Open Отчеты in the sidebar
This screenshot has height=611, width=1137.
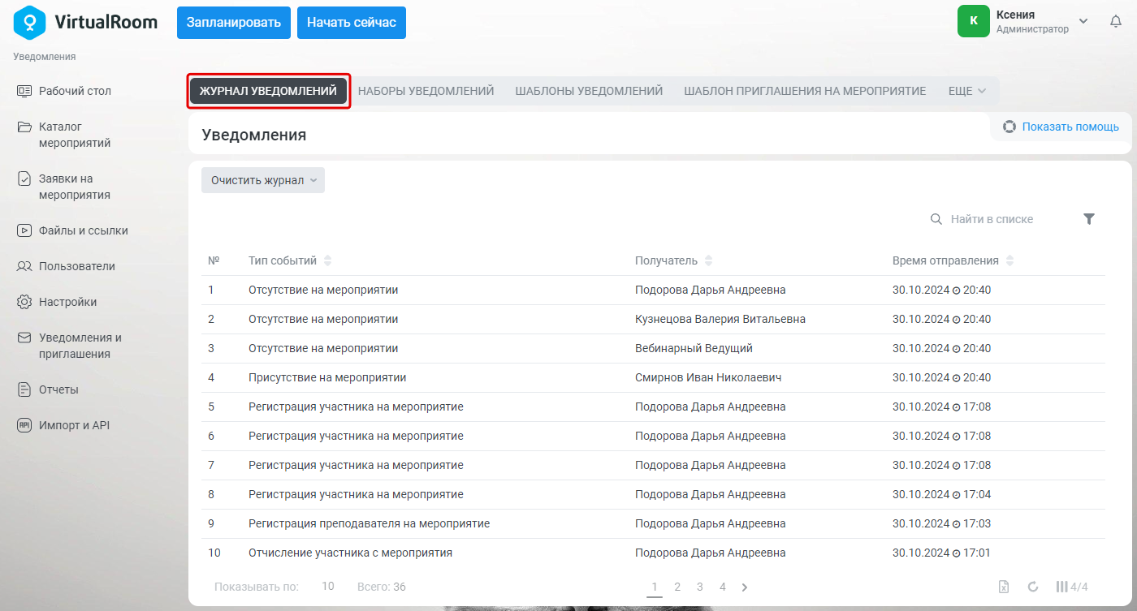(48, 389)
